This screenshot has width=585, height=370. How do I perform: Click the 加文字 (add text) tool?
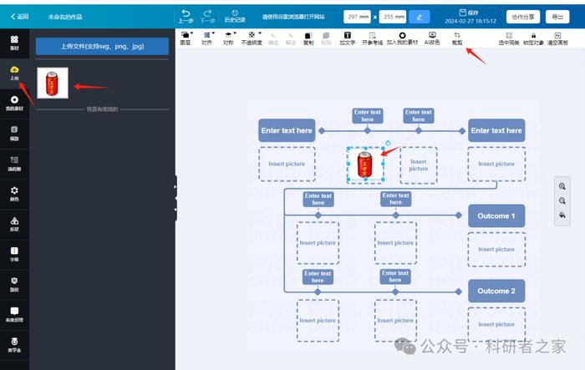click(x=347, y=38)
